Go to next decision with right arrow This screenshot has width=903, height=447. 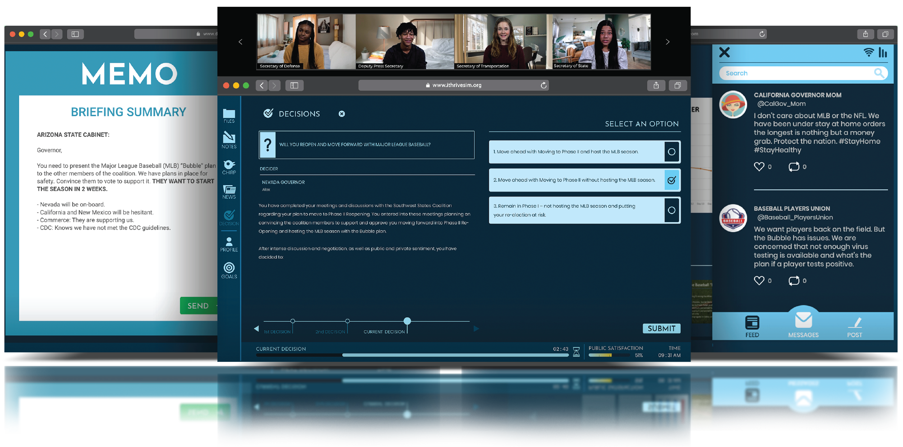[x=476, y=329]
